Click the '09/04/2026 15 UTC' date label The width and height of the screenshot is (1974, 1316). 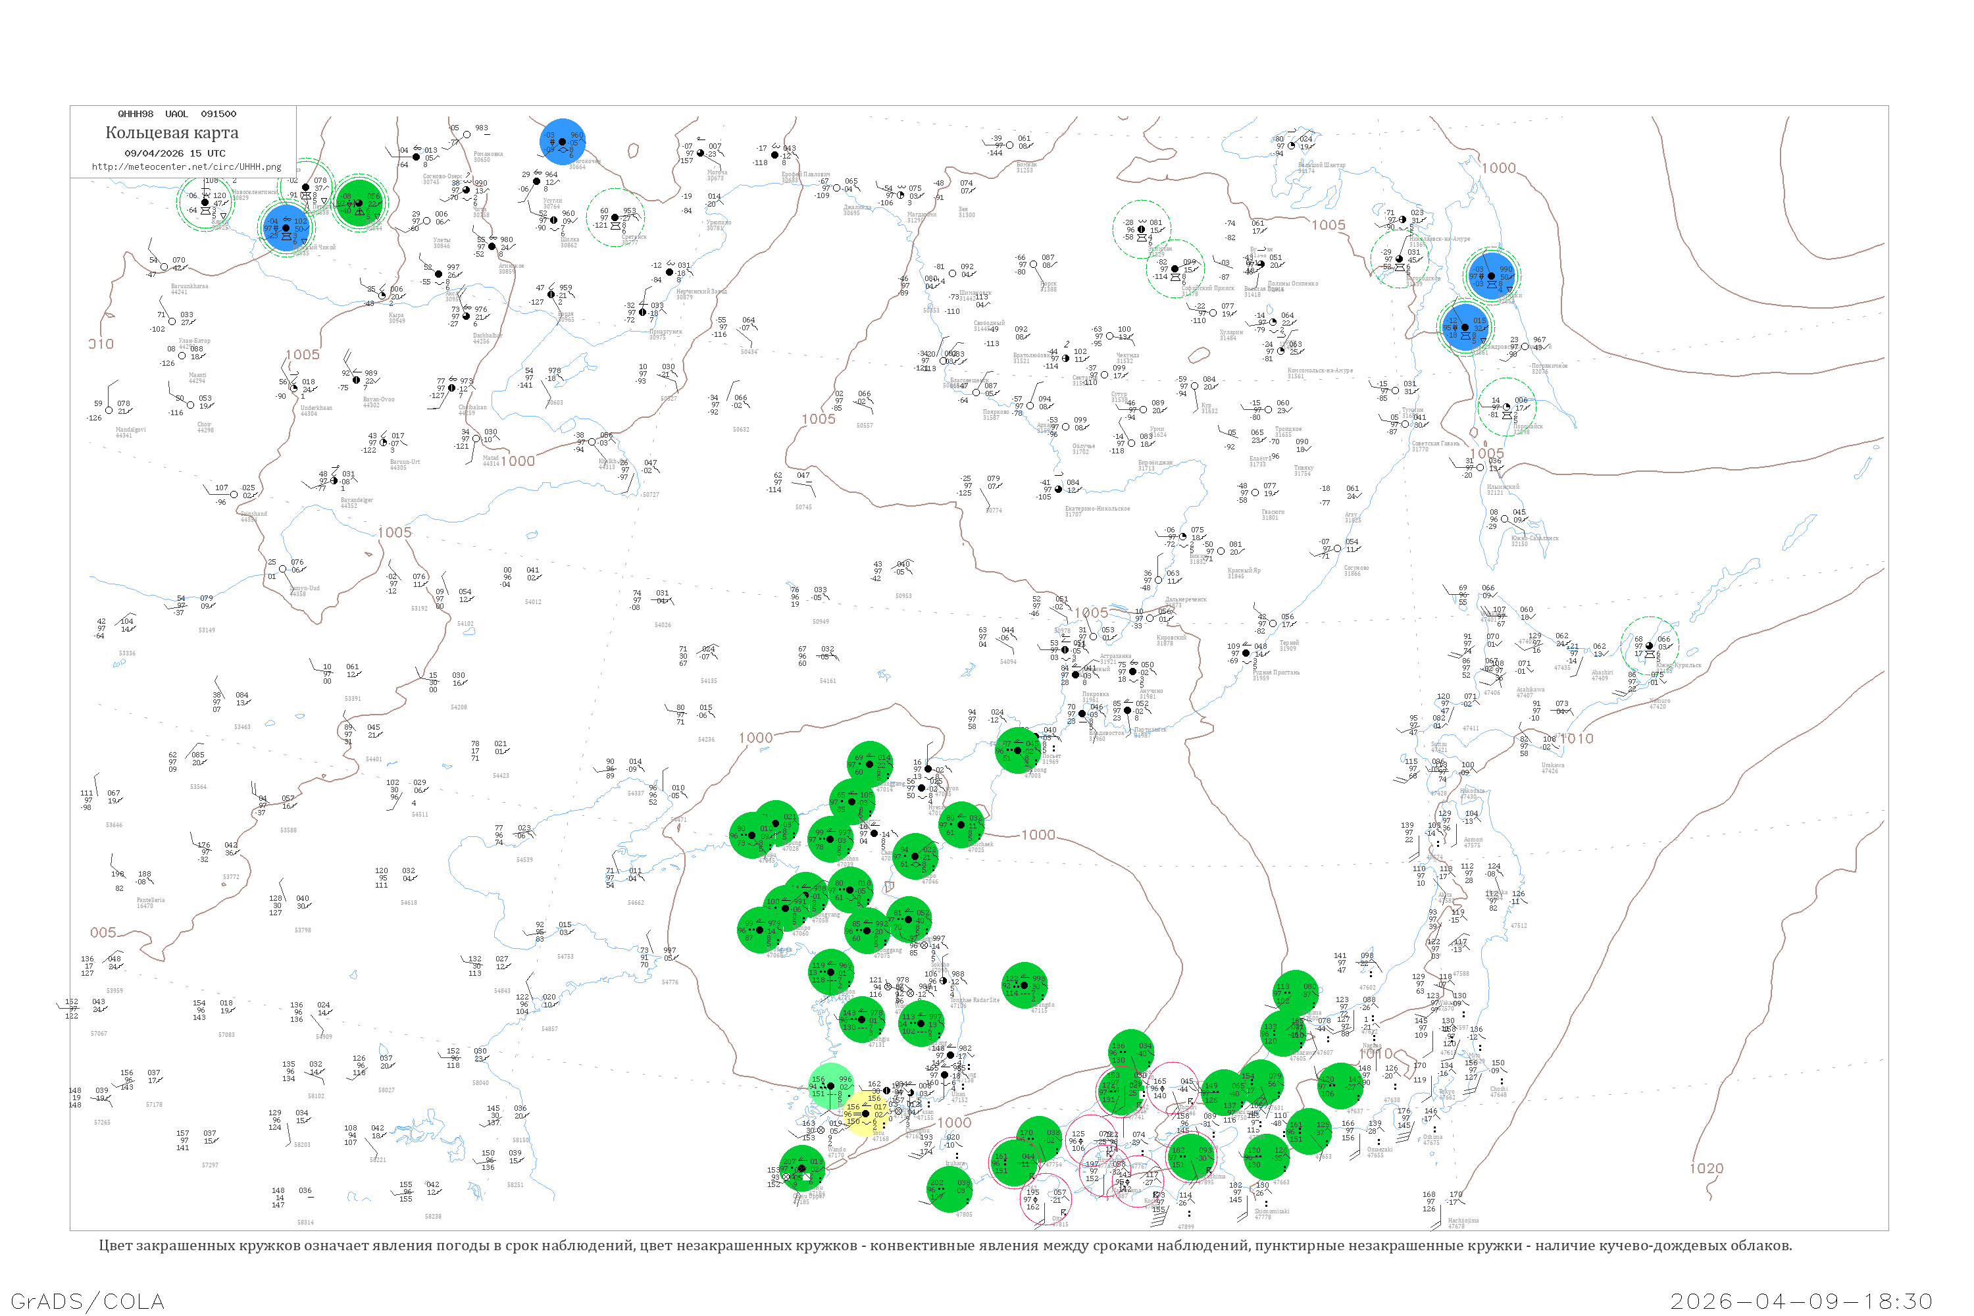174,153
